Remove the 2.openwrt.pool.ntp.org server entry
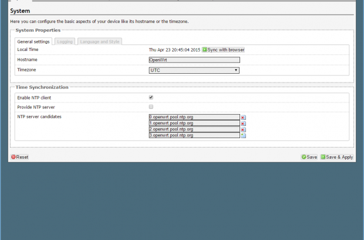 coord(243,129)
